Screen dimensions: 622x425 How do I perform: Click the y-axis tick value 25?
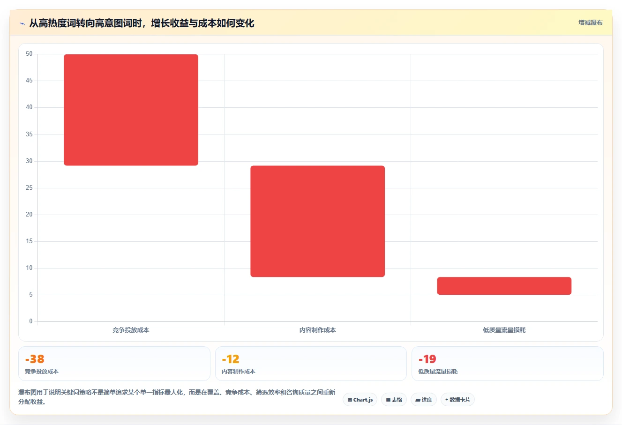pyautogui.click(x=29, y=188)
